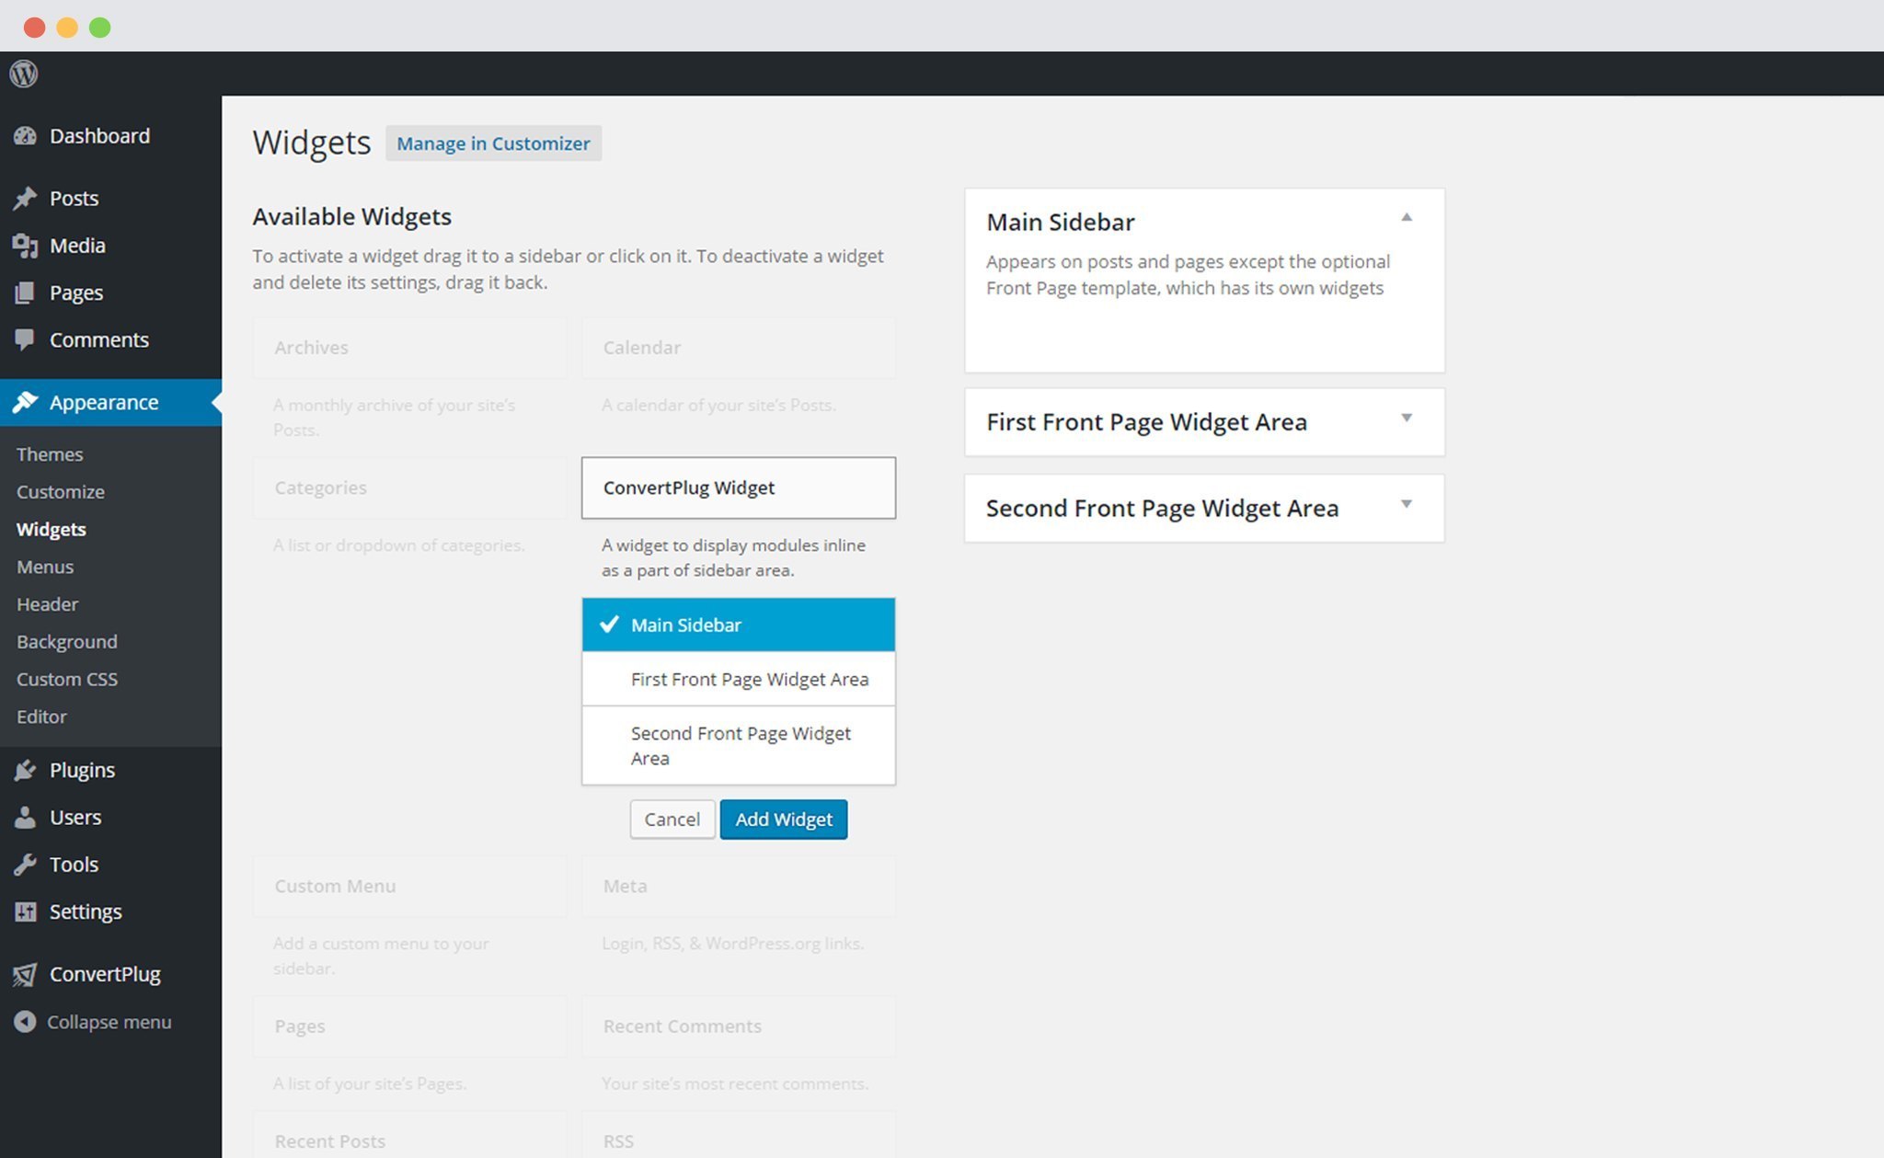
Task: Click the Manage in Customizer link
Action: (x=493, y=143)
